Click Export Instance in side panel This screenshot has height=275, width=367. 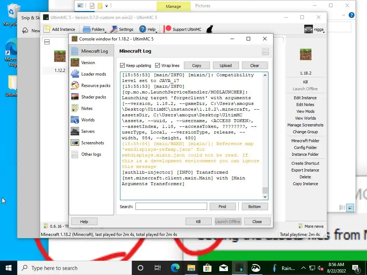305,170
